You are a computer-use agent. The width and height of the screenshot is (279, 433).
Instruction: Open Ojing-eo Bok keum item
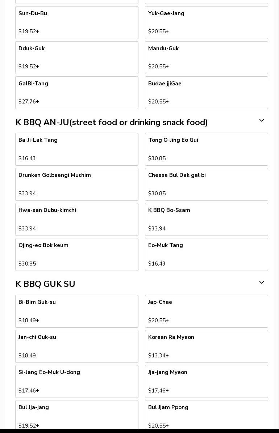pyautogui.click(x=76, y=254)
